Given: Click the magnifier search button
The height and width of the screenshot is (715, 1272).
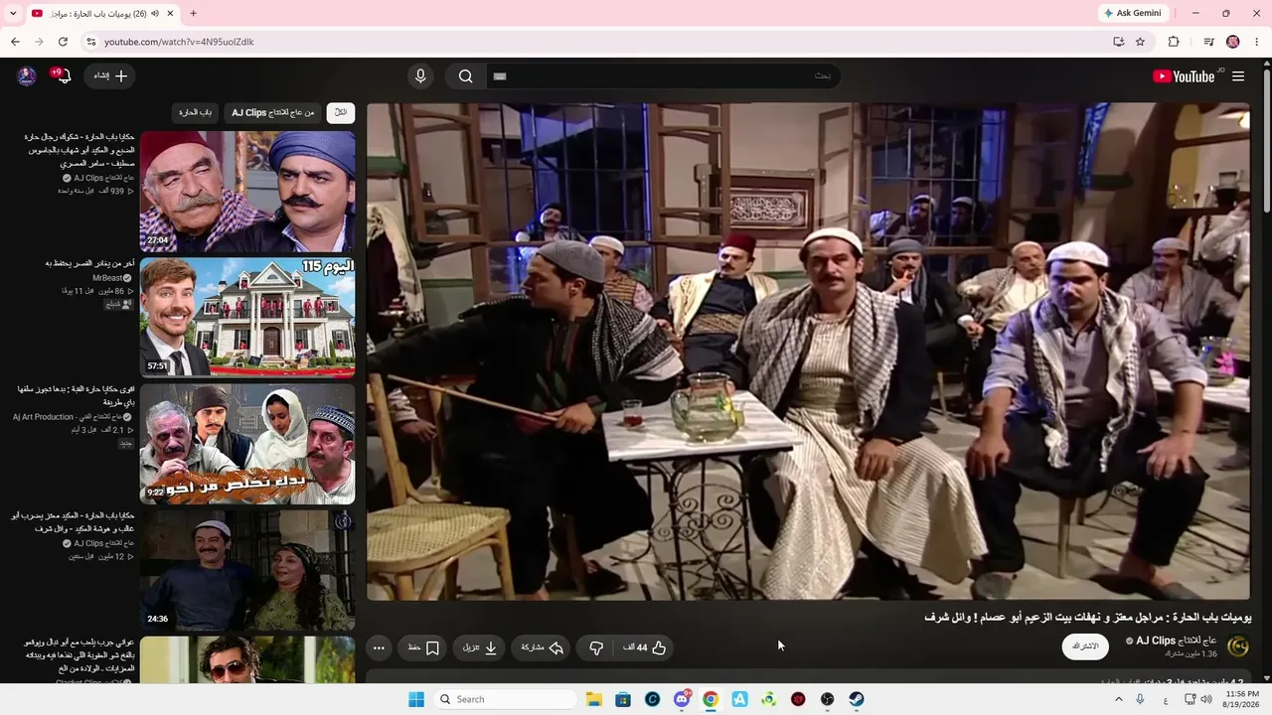Looking at the screenshot, I should tap(465, 76).
